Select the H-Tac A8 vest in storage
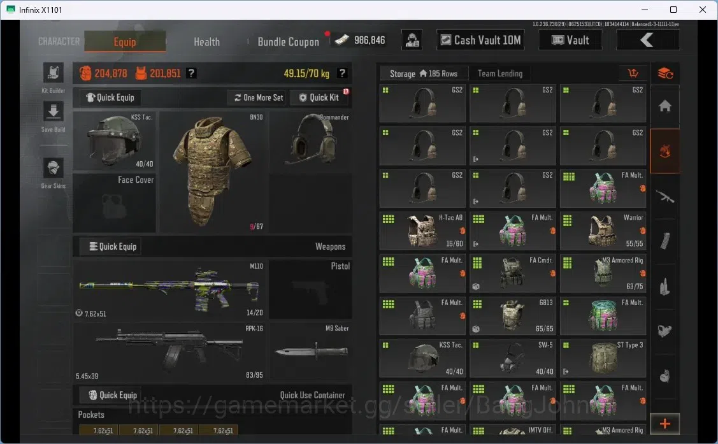This screenshot has width=718, height=444. point(422,231)
